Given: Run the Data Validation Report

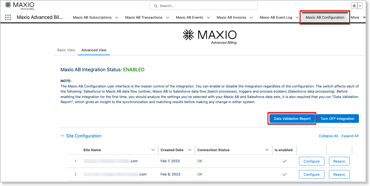Looking at the screenshot, I should [x=292, y=119].
